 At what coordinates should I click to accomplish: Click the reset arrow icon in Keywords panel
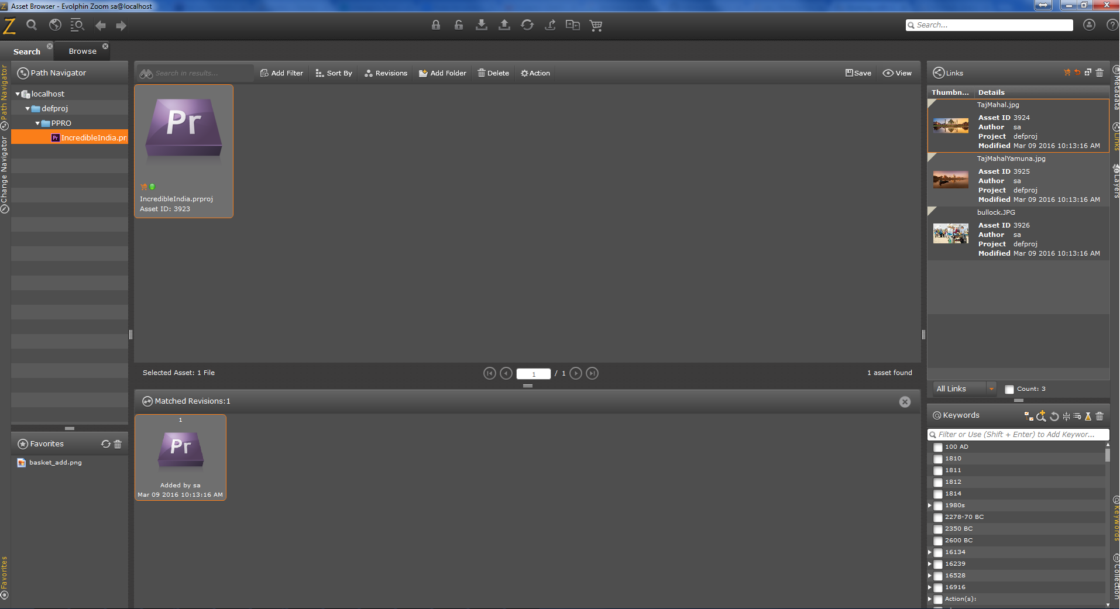[x=1054, y=416]
